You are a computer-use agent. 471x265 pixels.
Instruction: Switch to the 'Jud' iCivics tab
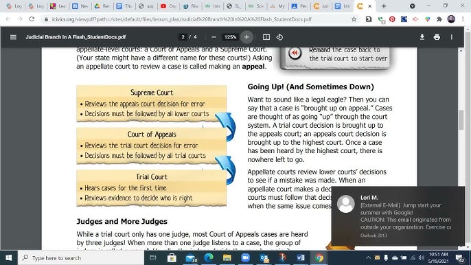[321, 6]
